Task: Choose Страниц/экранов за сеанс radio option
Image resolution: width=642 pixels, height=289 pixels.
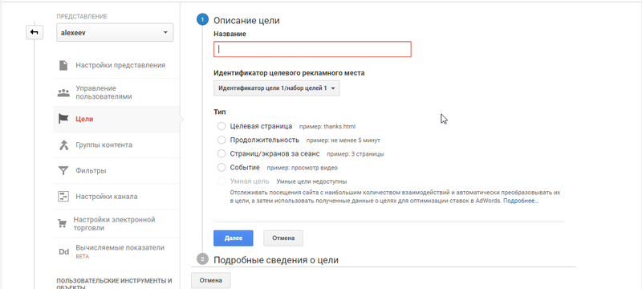Action: point(221,154)
